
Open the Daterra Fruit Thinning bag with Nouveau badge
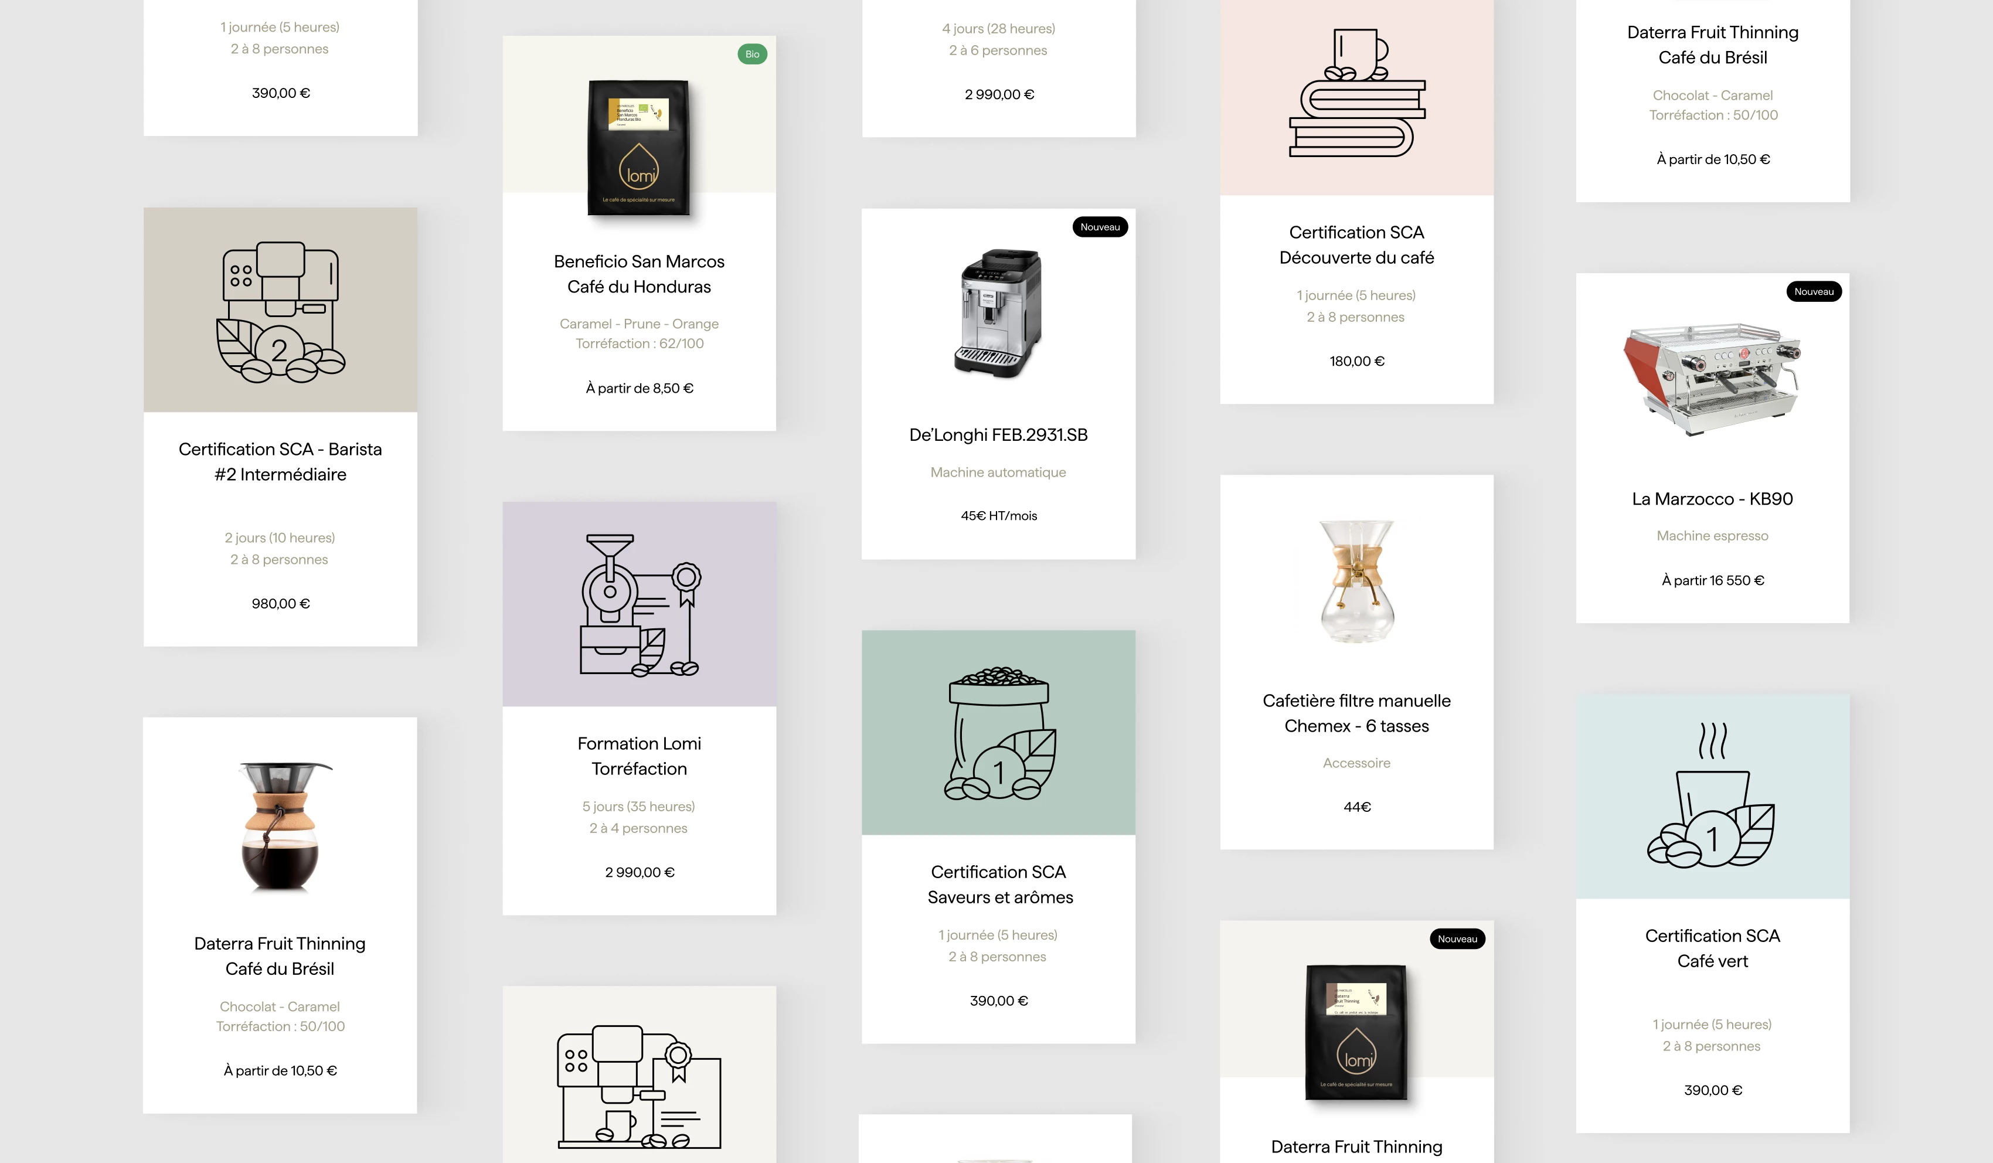[x=1357, y=1032]
